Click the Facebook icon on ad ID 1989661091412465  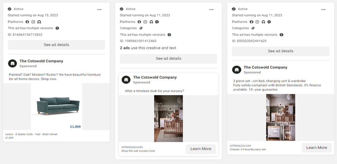coord(139,22)
